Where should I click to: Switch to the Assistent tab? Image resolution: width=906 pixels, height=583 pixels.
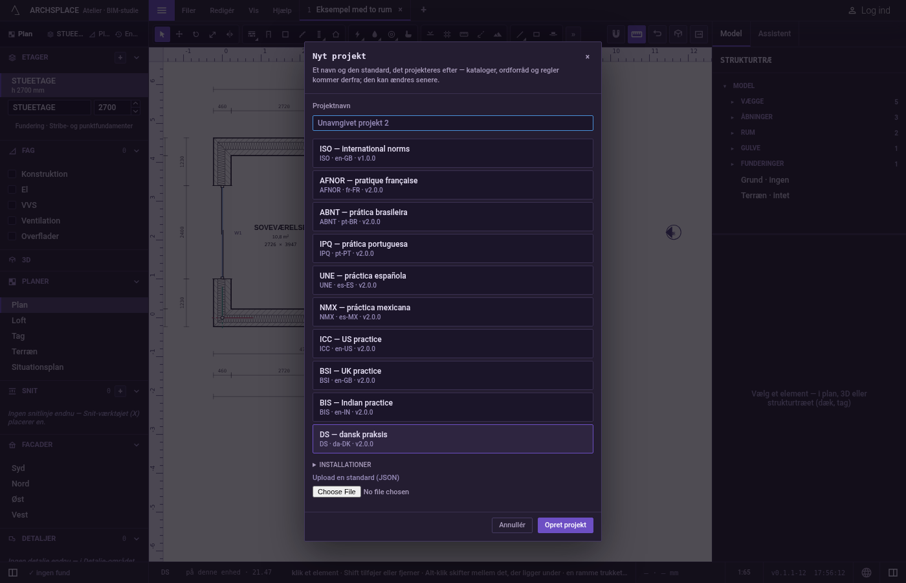775,34
